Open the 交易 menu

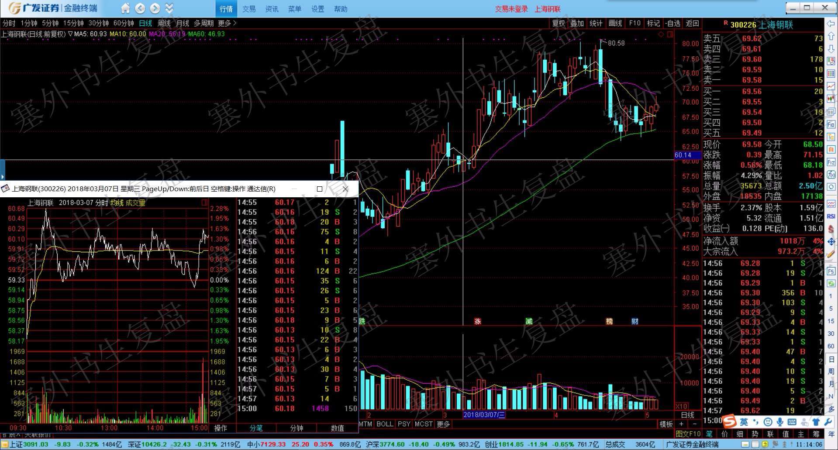249,9
